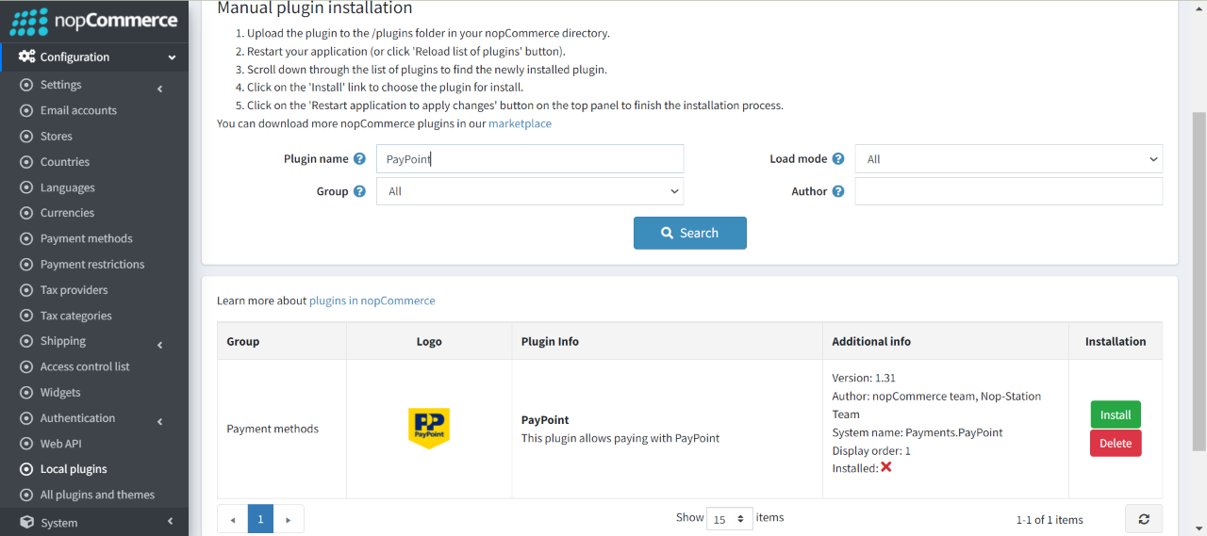Click Author help icon
1207x536 pixels.
click(x=838, y=191)
